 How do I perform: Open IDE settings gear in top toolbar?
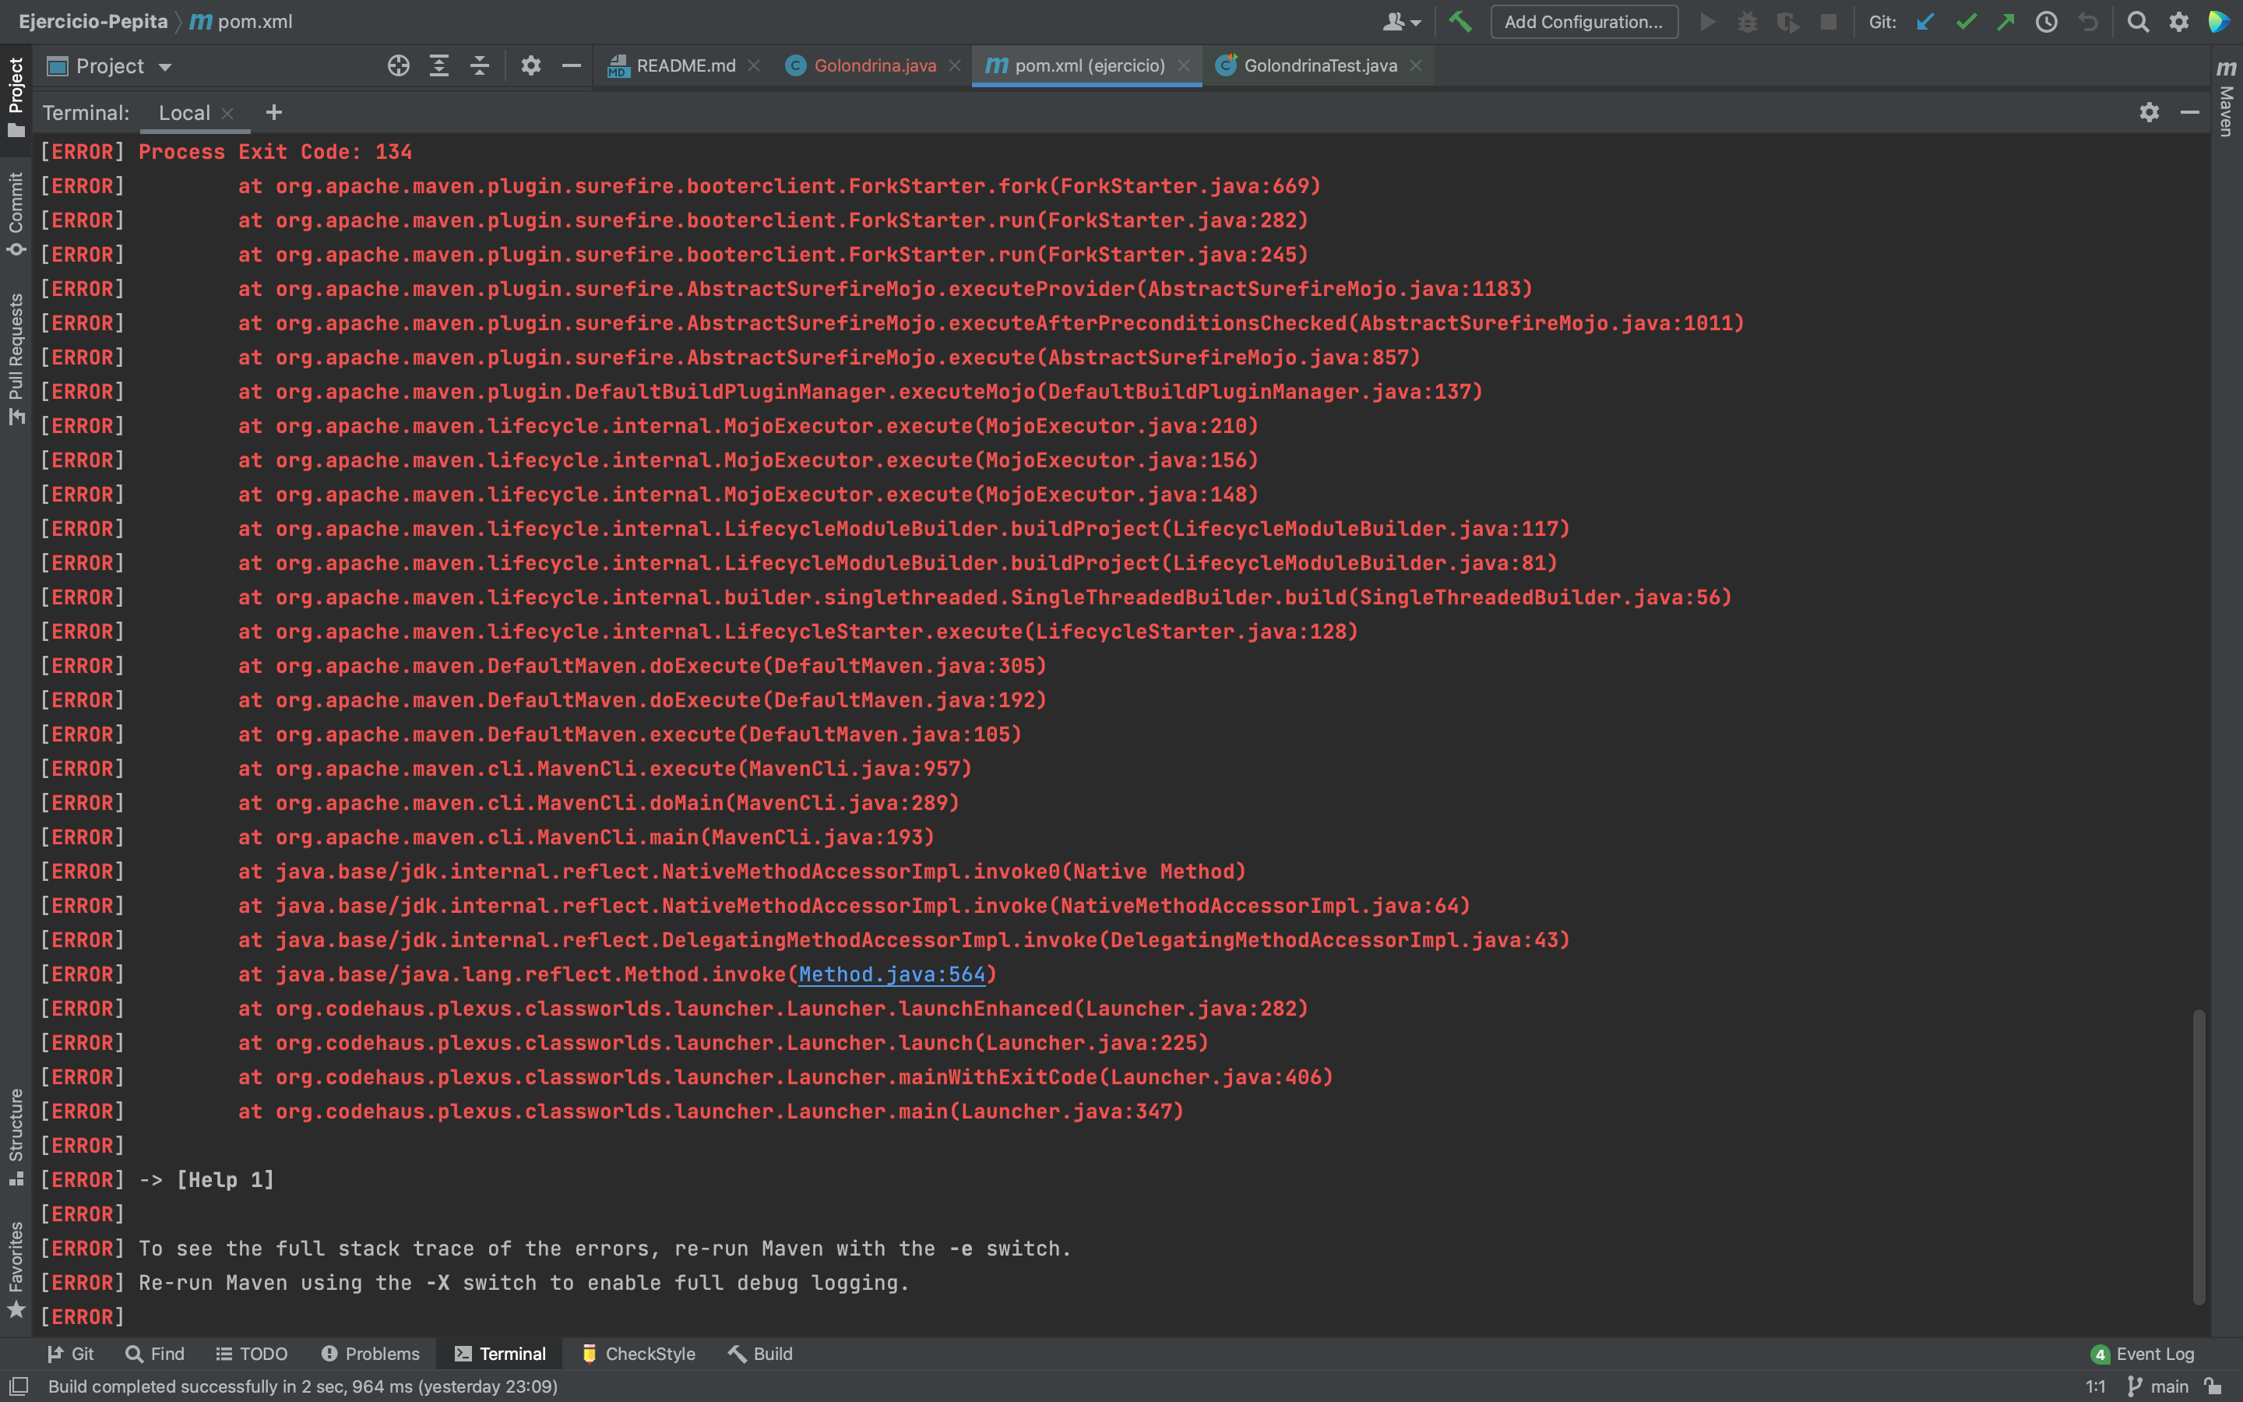point(2178,21)
